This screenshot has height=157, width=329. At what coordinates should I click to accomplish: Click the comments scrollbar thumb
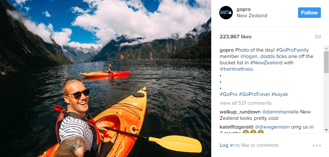[326, 62]
